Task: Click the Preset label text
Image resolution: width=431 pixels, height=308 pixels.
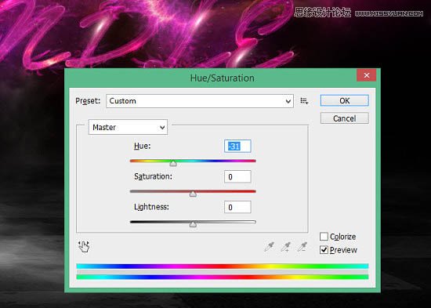Action: pos(88,101)
